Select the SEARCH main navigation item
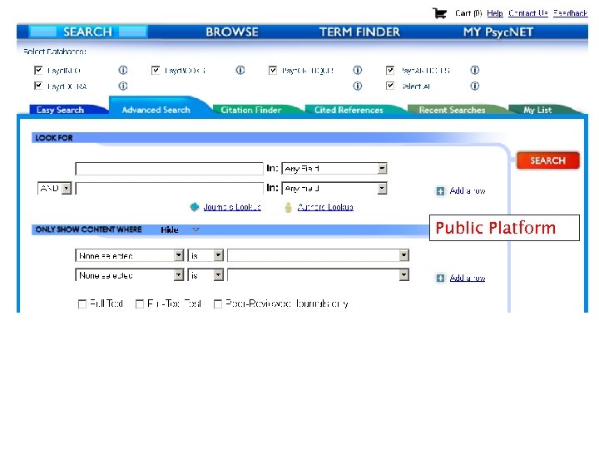599x449 pixels. pyautogui.click(x=88, y=32)
